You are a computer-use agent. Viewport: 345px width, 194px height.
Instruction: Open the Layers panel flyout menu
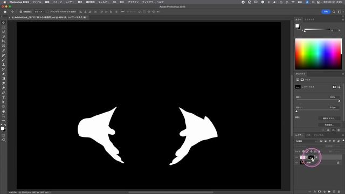click(343, 135)
